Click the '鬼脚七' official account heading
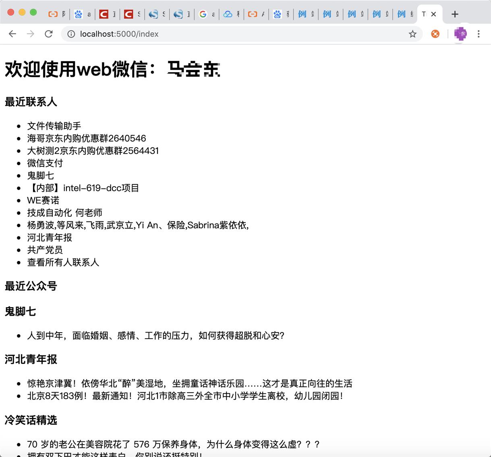 point(20,311)
